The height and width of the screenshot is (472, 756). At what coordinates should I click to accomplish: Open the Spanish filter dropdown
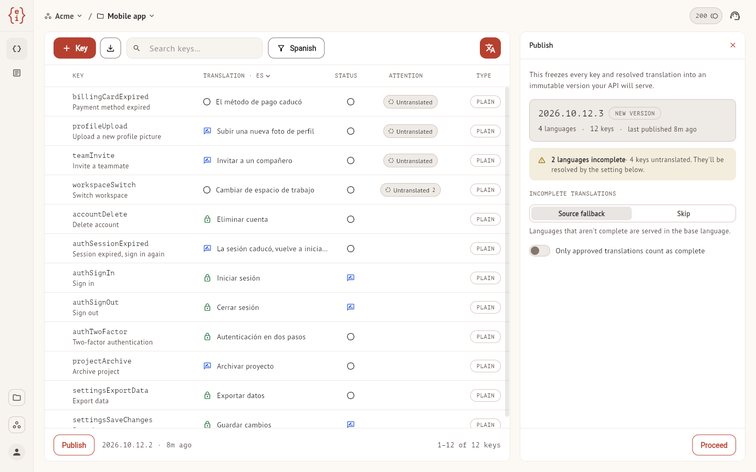(x=296, y=48)
